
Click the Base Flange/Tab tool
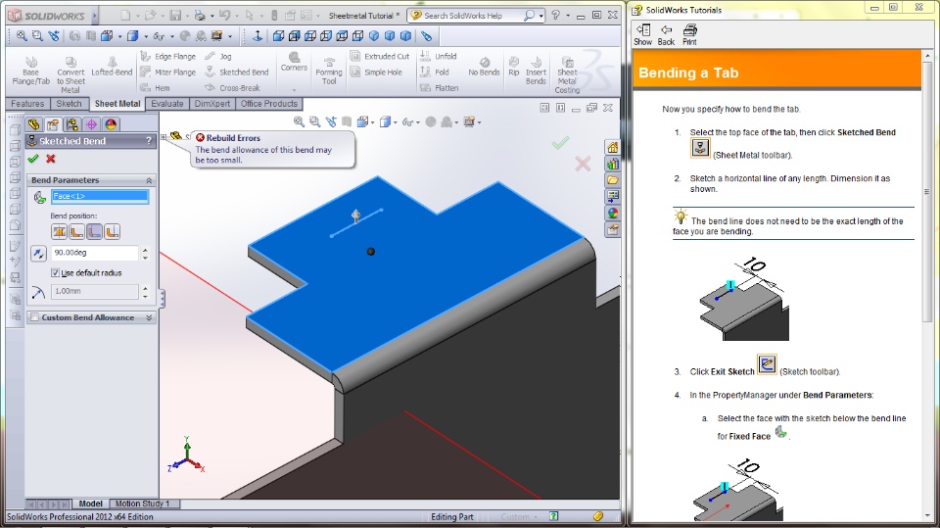pos(30,71)
